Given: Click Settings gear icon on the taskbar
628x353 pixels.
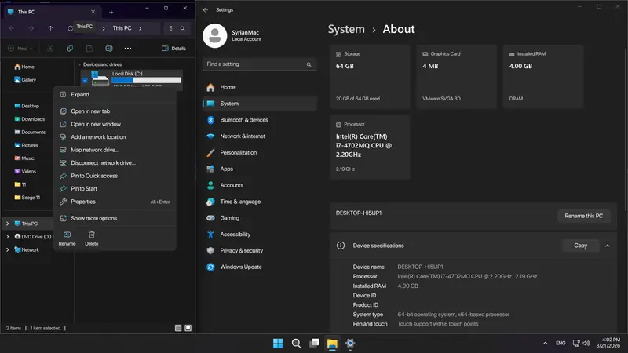Looking at the screenshot, I should 350,344.
